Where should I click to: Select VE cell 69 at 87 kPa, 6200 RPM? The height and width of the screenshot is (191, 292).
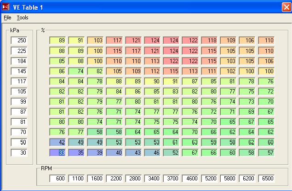click(x=247, y=112)
